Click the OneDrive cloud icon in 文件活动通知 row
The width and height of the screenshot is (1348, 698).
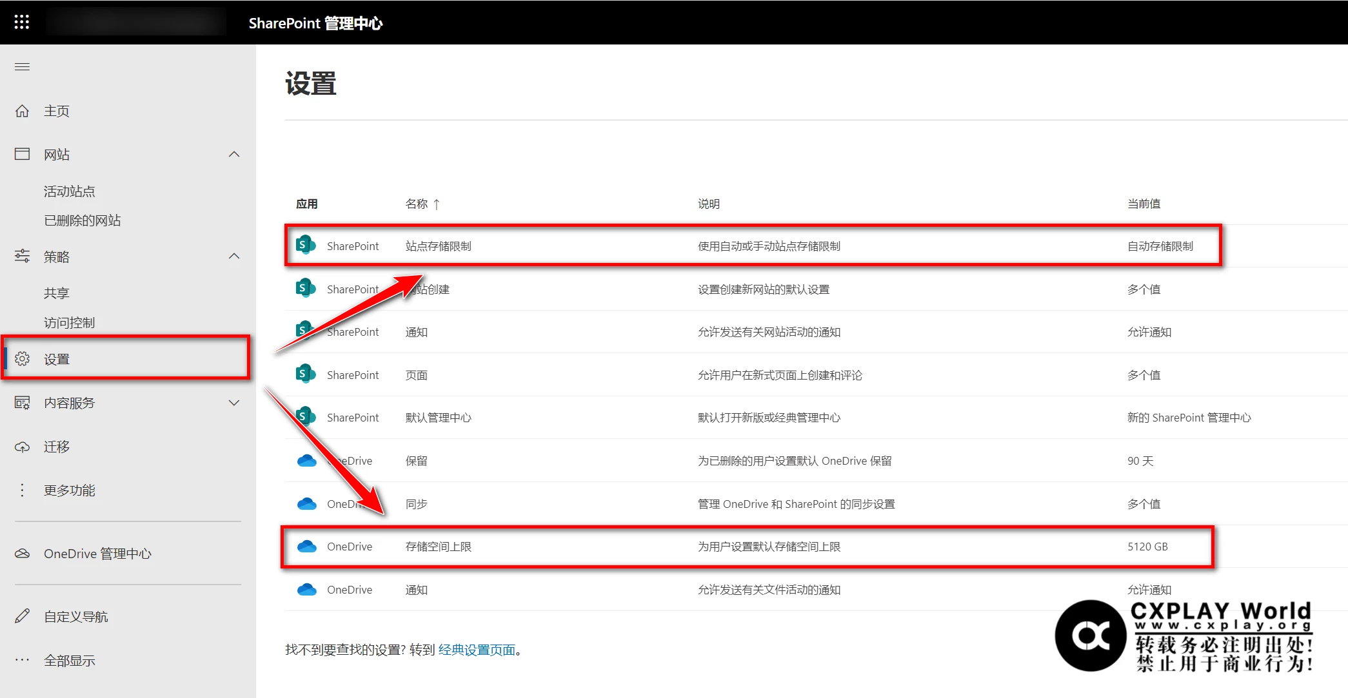(x=306, y=589)
